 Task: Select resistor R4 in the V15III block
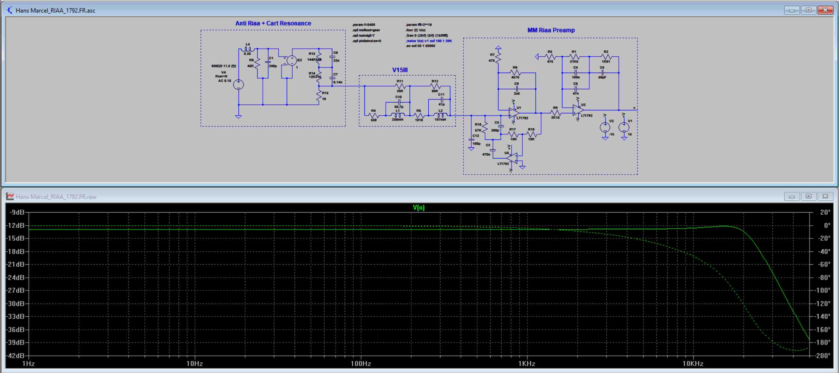[374, 115]
